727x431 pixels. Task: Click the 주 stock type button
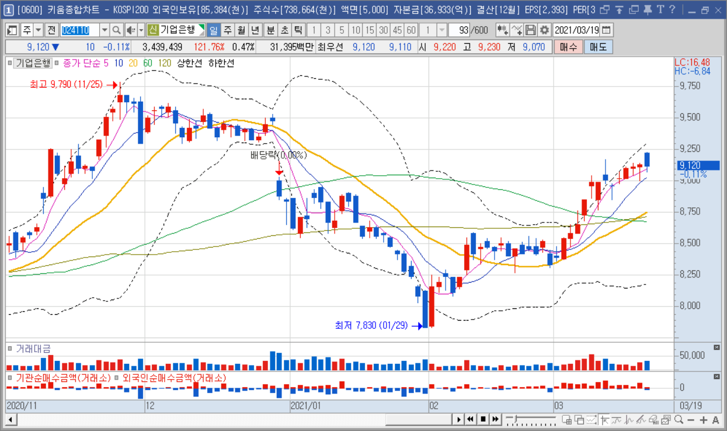27,30
